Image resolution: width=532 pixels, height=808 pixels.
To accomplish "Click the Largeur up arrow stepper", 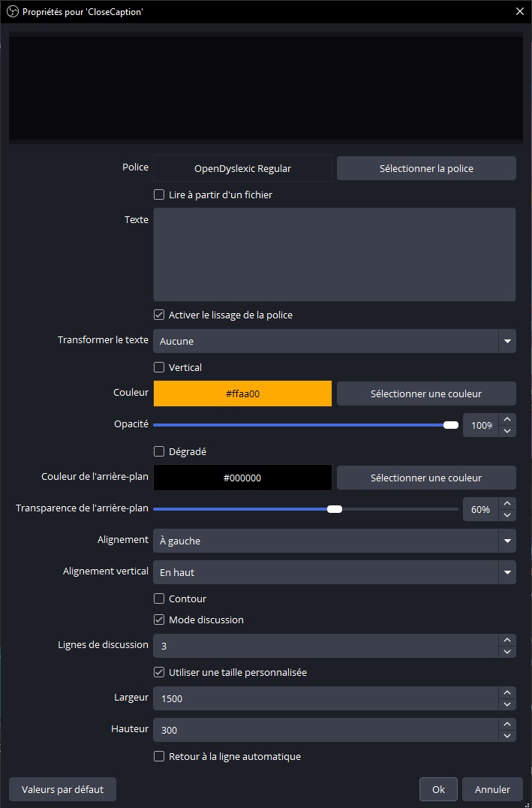I will click(507, 693).
